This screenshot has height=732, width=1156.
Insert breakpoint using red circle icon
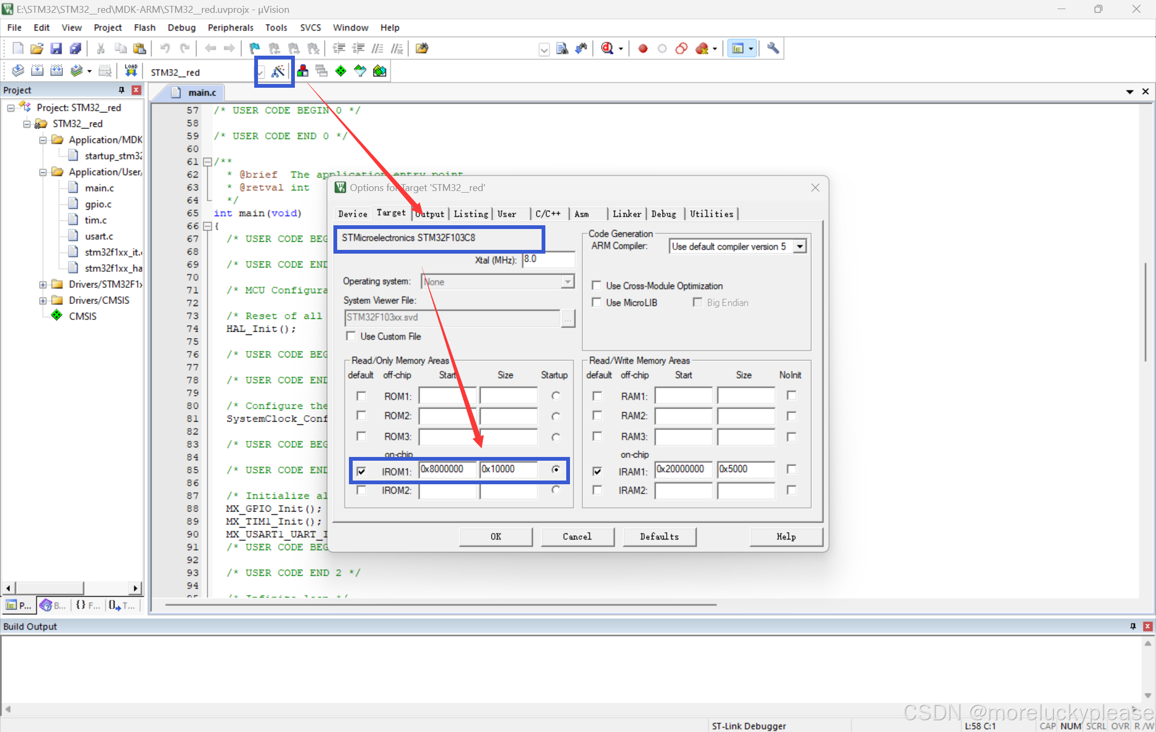coord(643,49)
